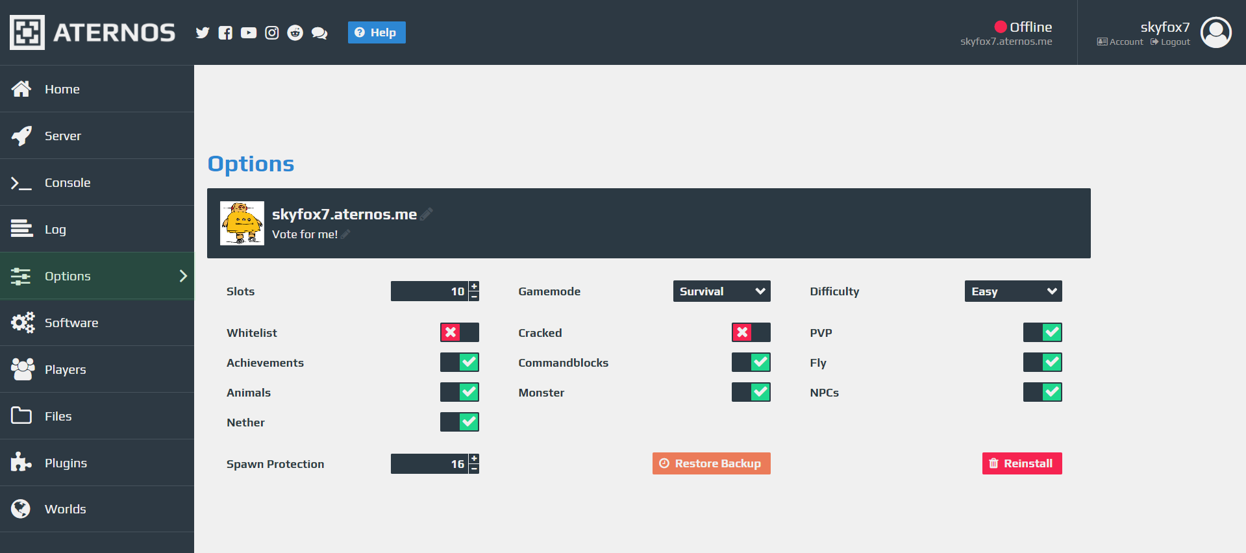Increase Slots with the plus button
Image resolution: width=1246 pixels, height=553 pixels.
(x=474, y=286)
